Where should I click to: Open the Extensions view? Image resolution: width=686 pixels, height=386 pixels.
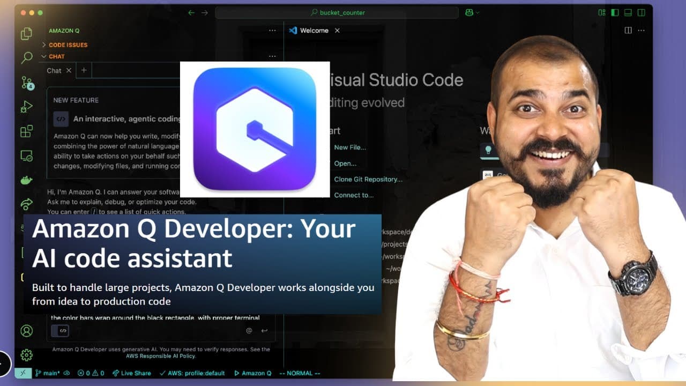(x=26, y=131)
